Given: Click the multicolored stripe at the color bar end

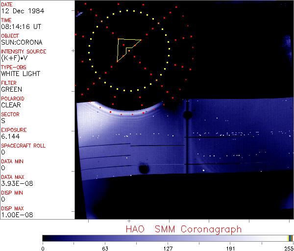Looking at the screenshot, I should pyautogui.click(x=290, y=238).
